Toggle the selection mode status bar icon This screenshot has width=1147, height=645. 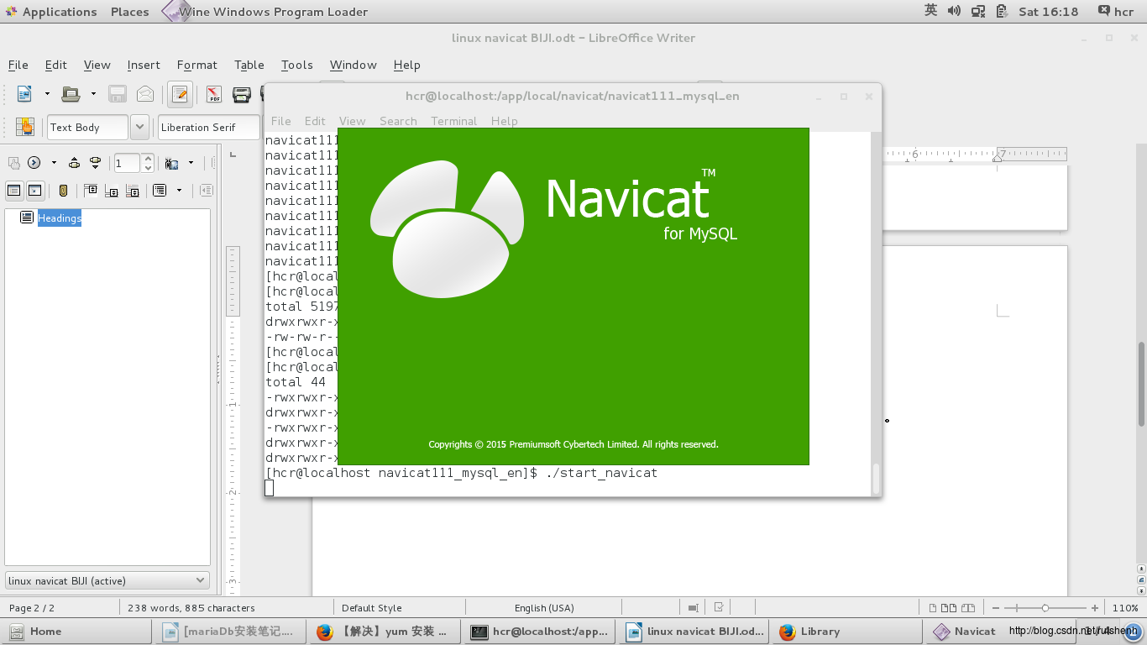(719, 607)
